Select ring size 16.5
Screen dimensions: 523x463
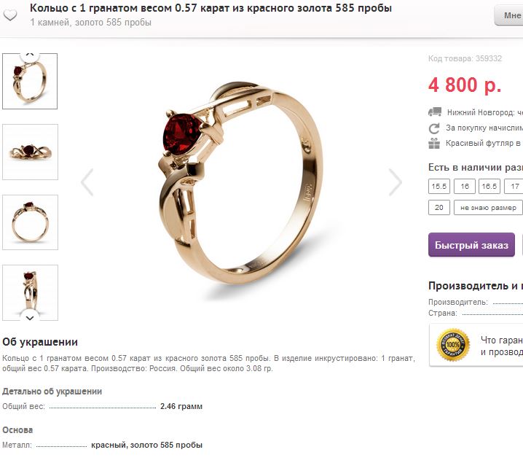click(489, 186)
